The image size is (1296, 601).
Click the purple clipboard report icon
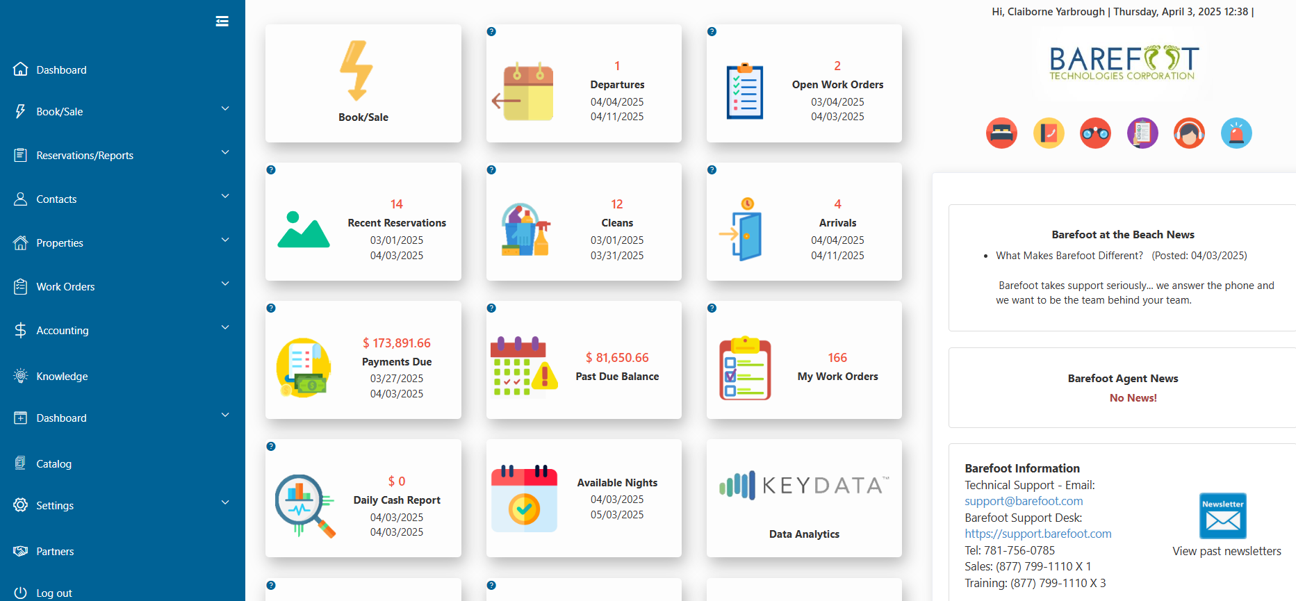tap(1142, 133)
